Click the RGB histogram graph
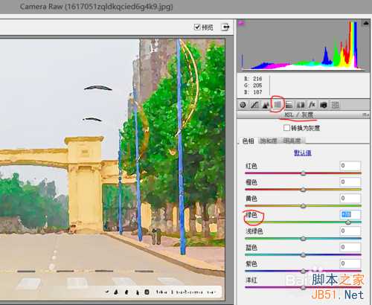The height and width of the screenshot is (305, 372). (x=303, y=46)
